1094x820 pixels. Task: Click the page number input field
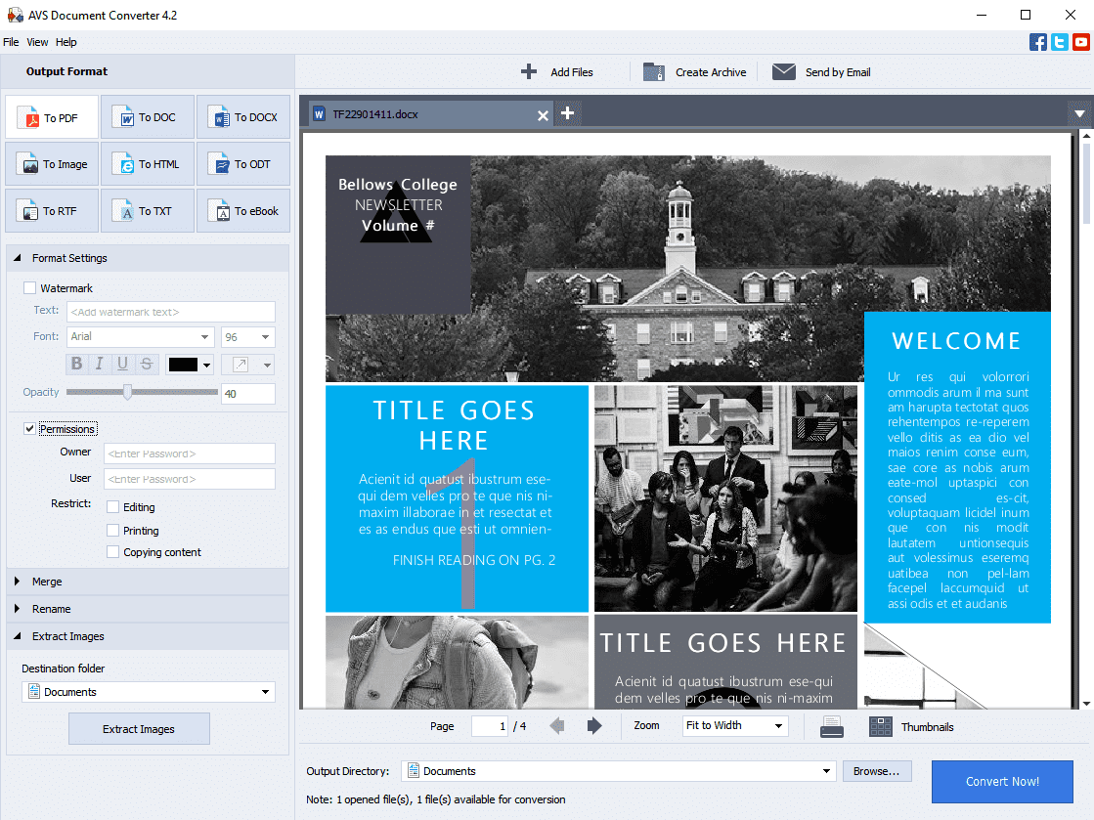click(x=489, y=726)
